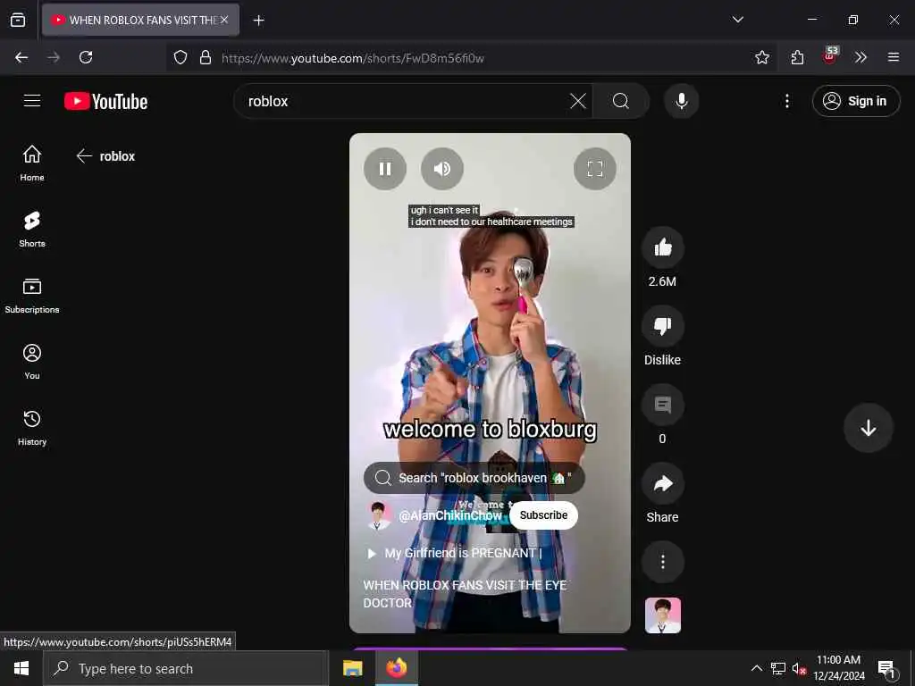915x686 pixels.
Task: Open a new Firefox tab
Action: pyautogui.click(x=258, y=21)
